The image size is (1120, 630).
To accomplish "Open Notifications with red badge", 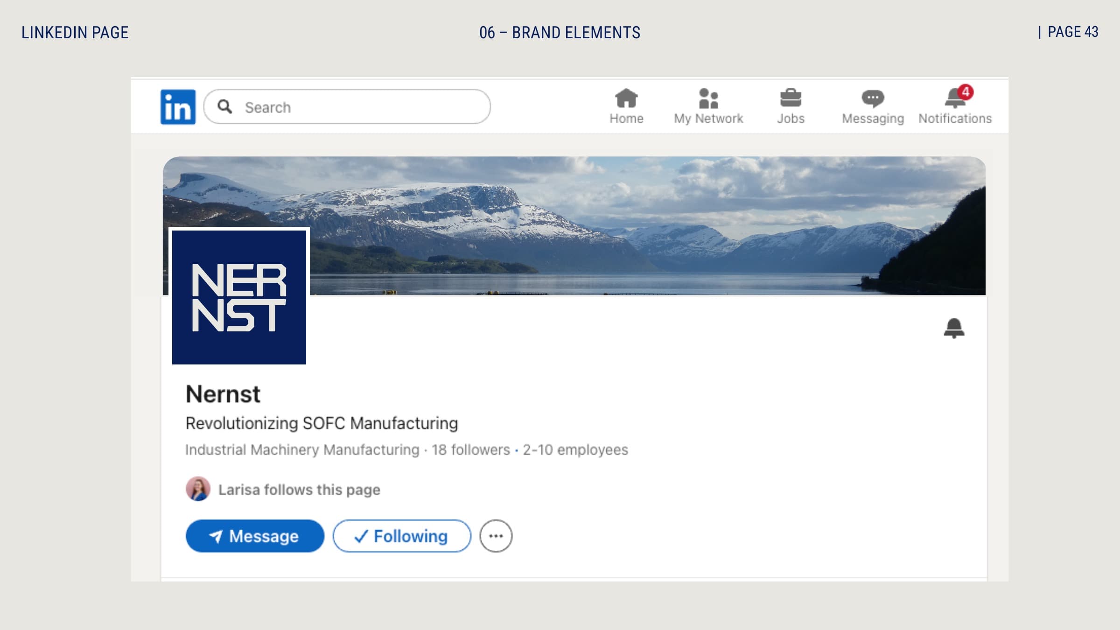I will coord(955,105).
